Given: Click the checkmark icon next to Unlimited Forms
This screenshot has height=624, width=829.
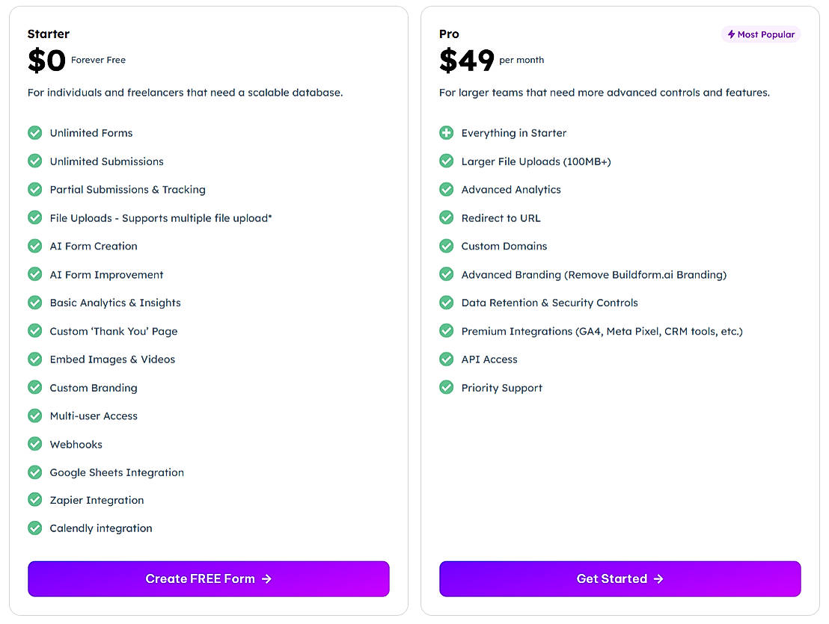Looking at the screenshot, I should tap(35, 133).
